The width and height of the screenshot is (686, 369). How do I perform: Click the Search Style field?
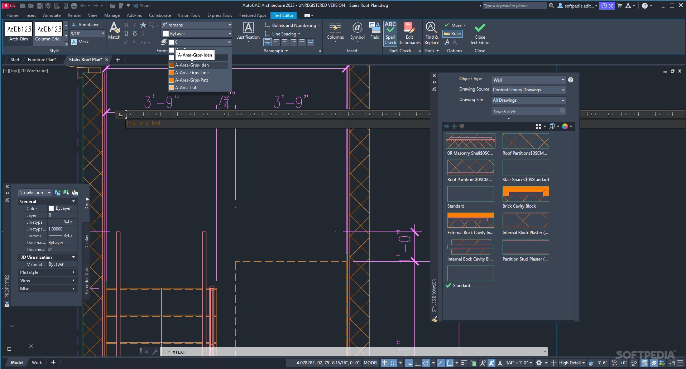529,111
